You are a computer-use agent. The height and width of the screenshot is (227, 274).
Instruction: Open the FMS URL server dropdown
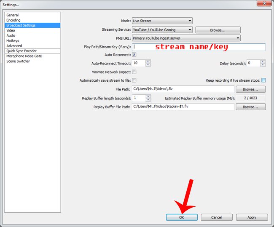186,38
